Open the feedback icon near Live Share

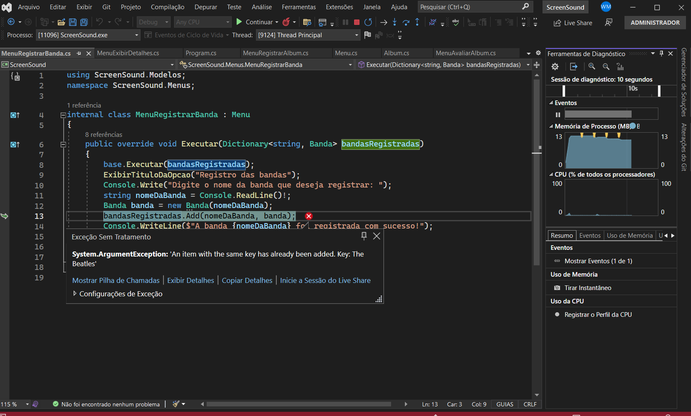tap(609, 23)
